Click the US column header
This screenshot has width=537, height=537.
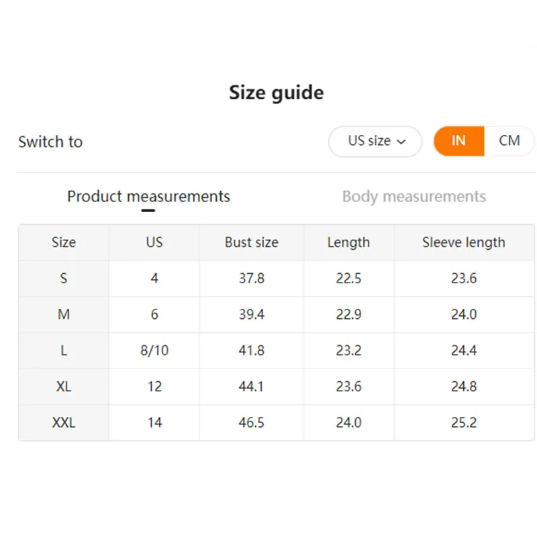tap(154, 242)
